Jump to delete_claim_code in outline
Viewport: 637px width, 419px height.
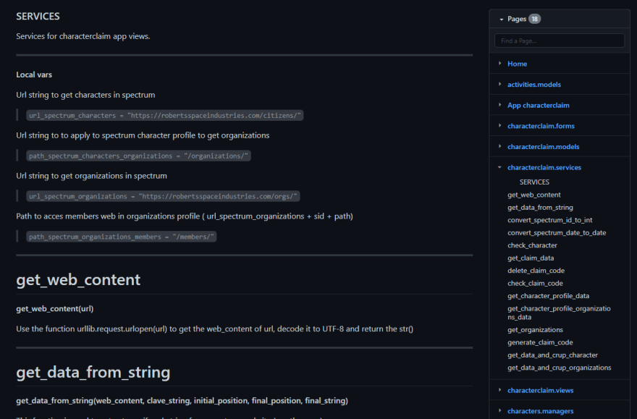[x=536, y=271]
